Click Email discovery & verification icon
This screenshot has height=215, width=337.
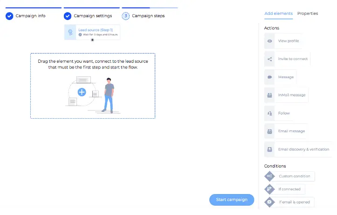coord(269,149)
